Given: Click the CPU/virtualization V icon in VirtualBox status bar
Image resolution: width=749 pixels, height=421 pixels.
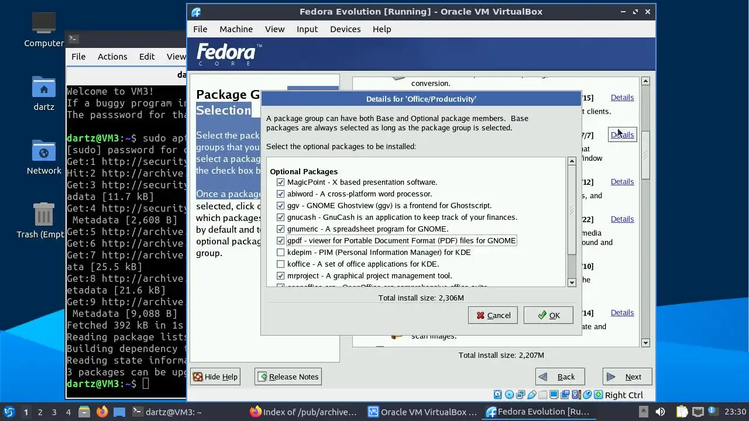Looking at the screenshot, I should 576,395.
